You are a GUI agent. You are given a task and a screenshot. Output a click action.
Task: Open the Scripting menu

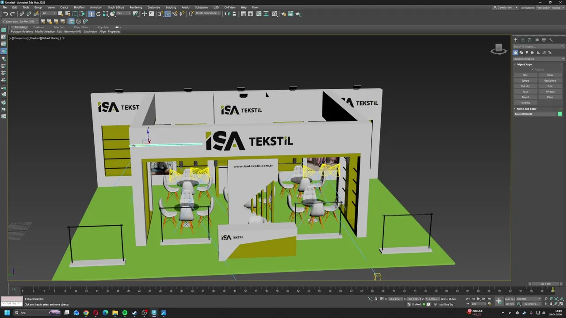click(x=171, y=8)
